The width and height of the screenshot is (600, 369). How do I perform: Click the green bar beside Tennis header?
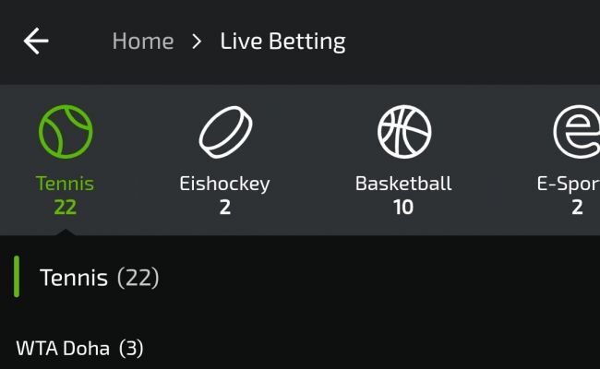pos(17,278)
